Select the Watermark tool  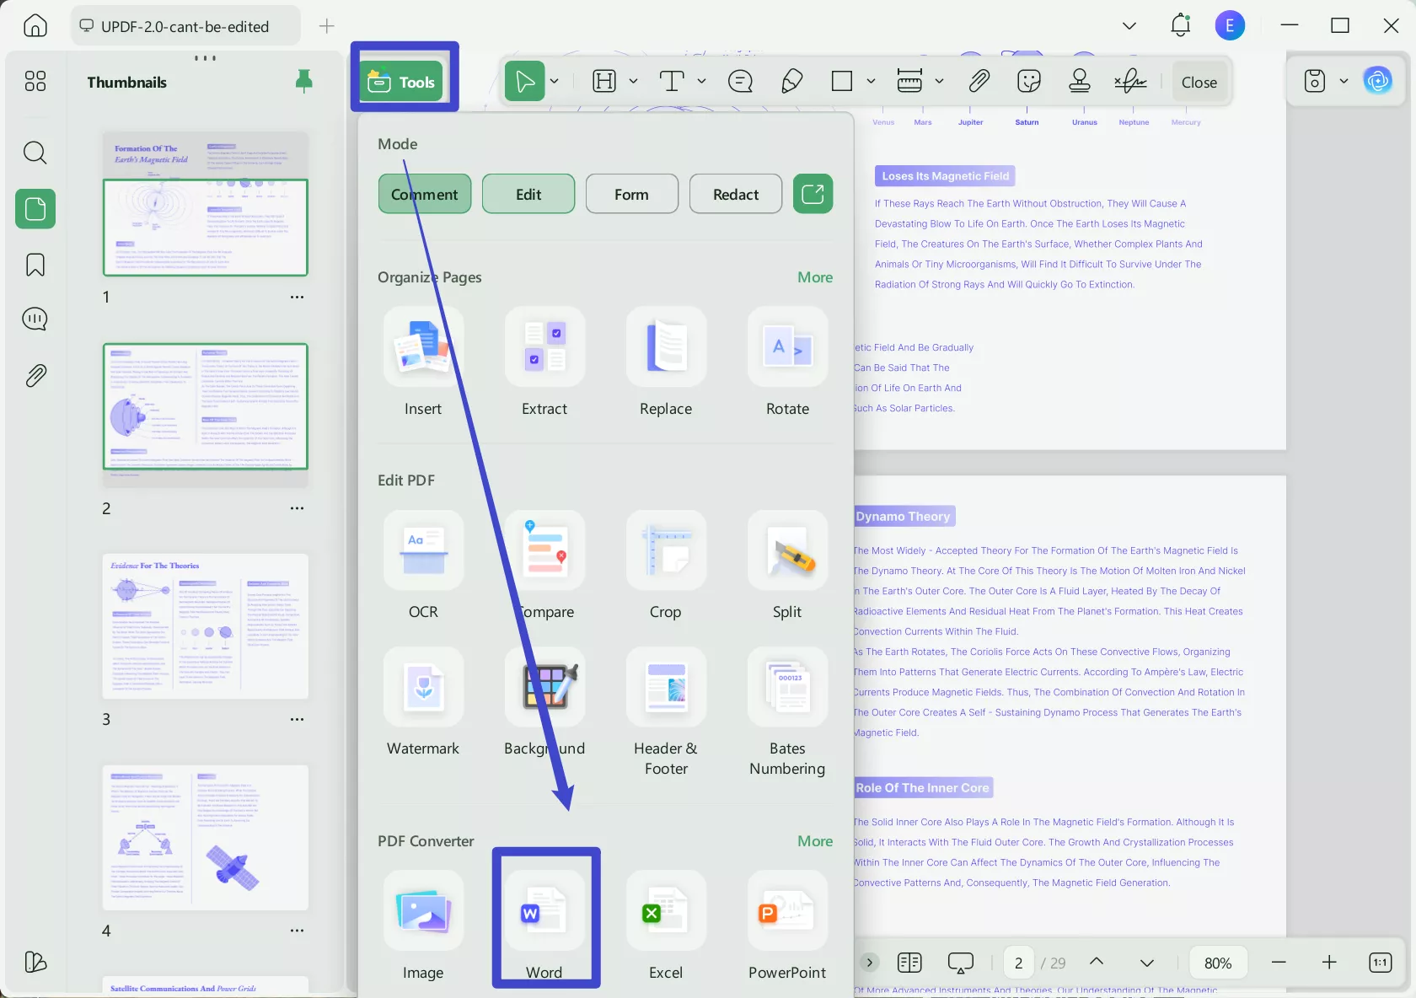point(422,700)
